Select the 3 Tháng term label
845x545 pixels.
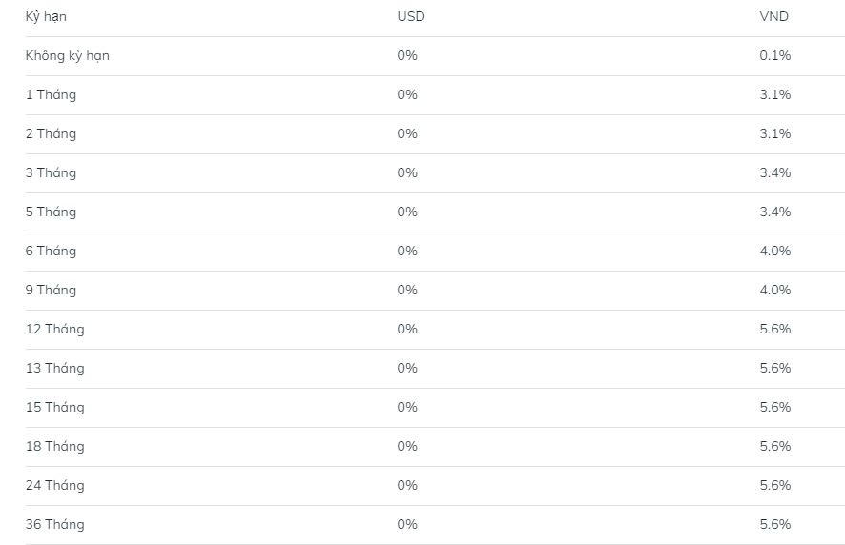point(51,173)
